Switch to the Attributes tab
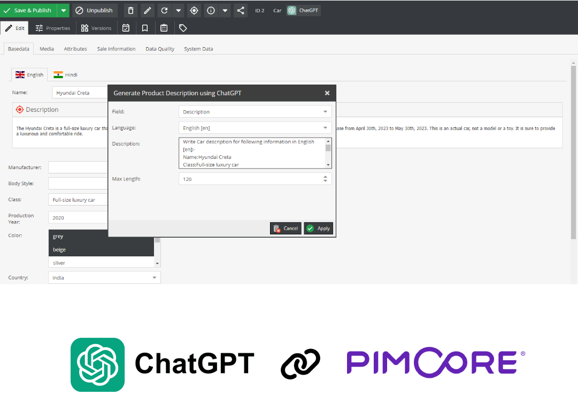Screen dimensions: 578x410 (x=75, y=49)
